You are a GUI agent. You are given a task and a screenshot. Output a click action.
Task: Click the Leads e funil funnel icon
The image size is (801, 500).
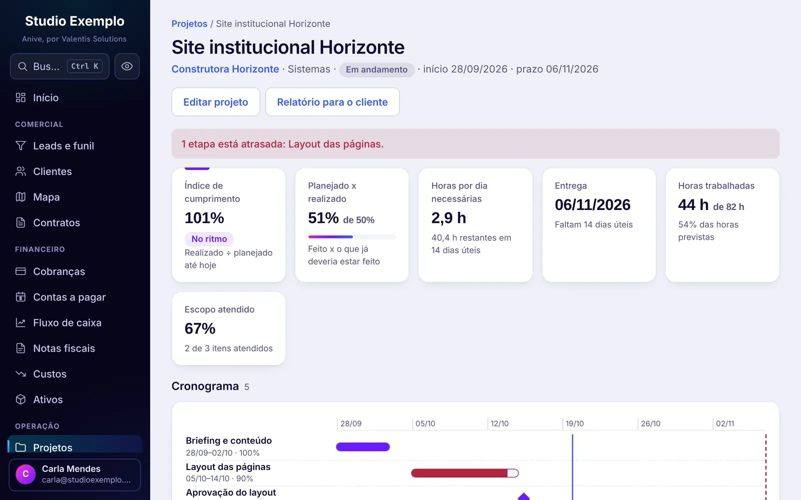click(x=21, y=145)
